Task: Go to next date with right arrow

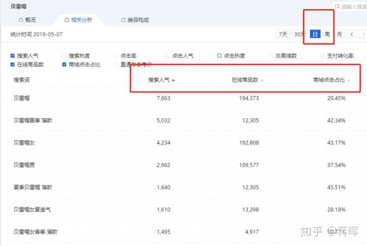Action: point(363,34)
